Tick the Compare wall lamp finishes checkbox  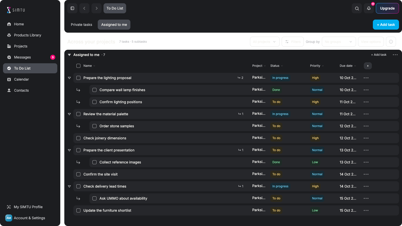pyautogui.click(x=94, y=90)
